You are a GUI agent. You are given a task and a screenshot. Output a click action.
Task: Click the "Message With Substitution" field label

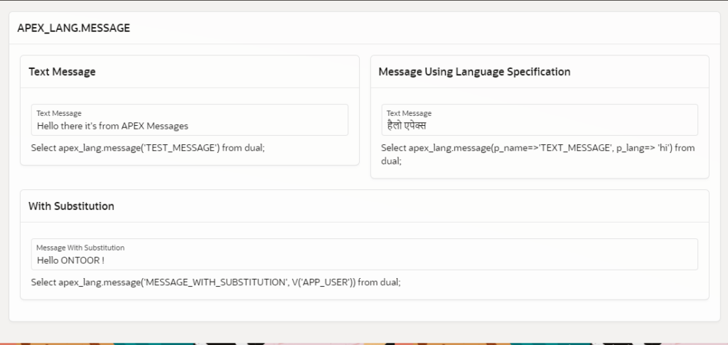tap(80, 248)
